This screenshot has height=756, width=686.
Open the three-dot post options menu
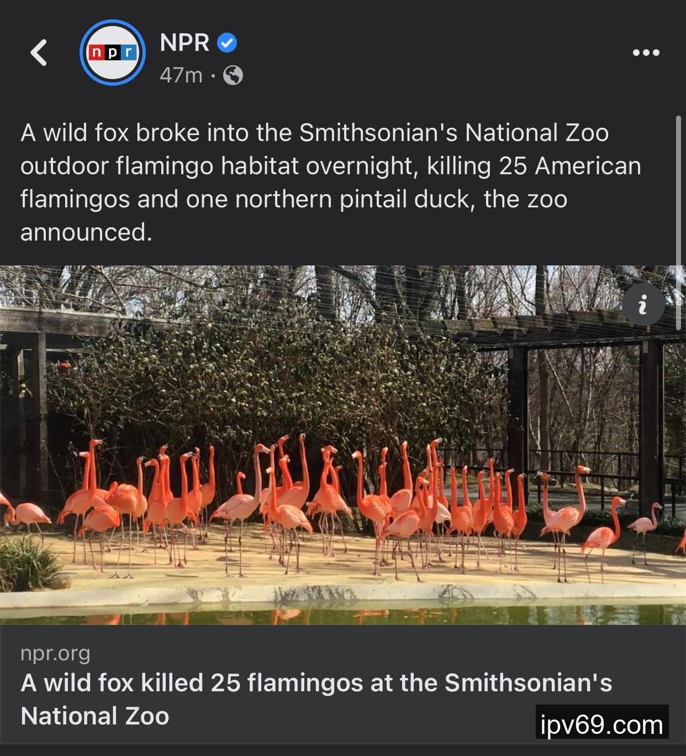(x=646, y=53)
